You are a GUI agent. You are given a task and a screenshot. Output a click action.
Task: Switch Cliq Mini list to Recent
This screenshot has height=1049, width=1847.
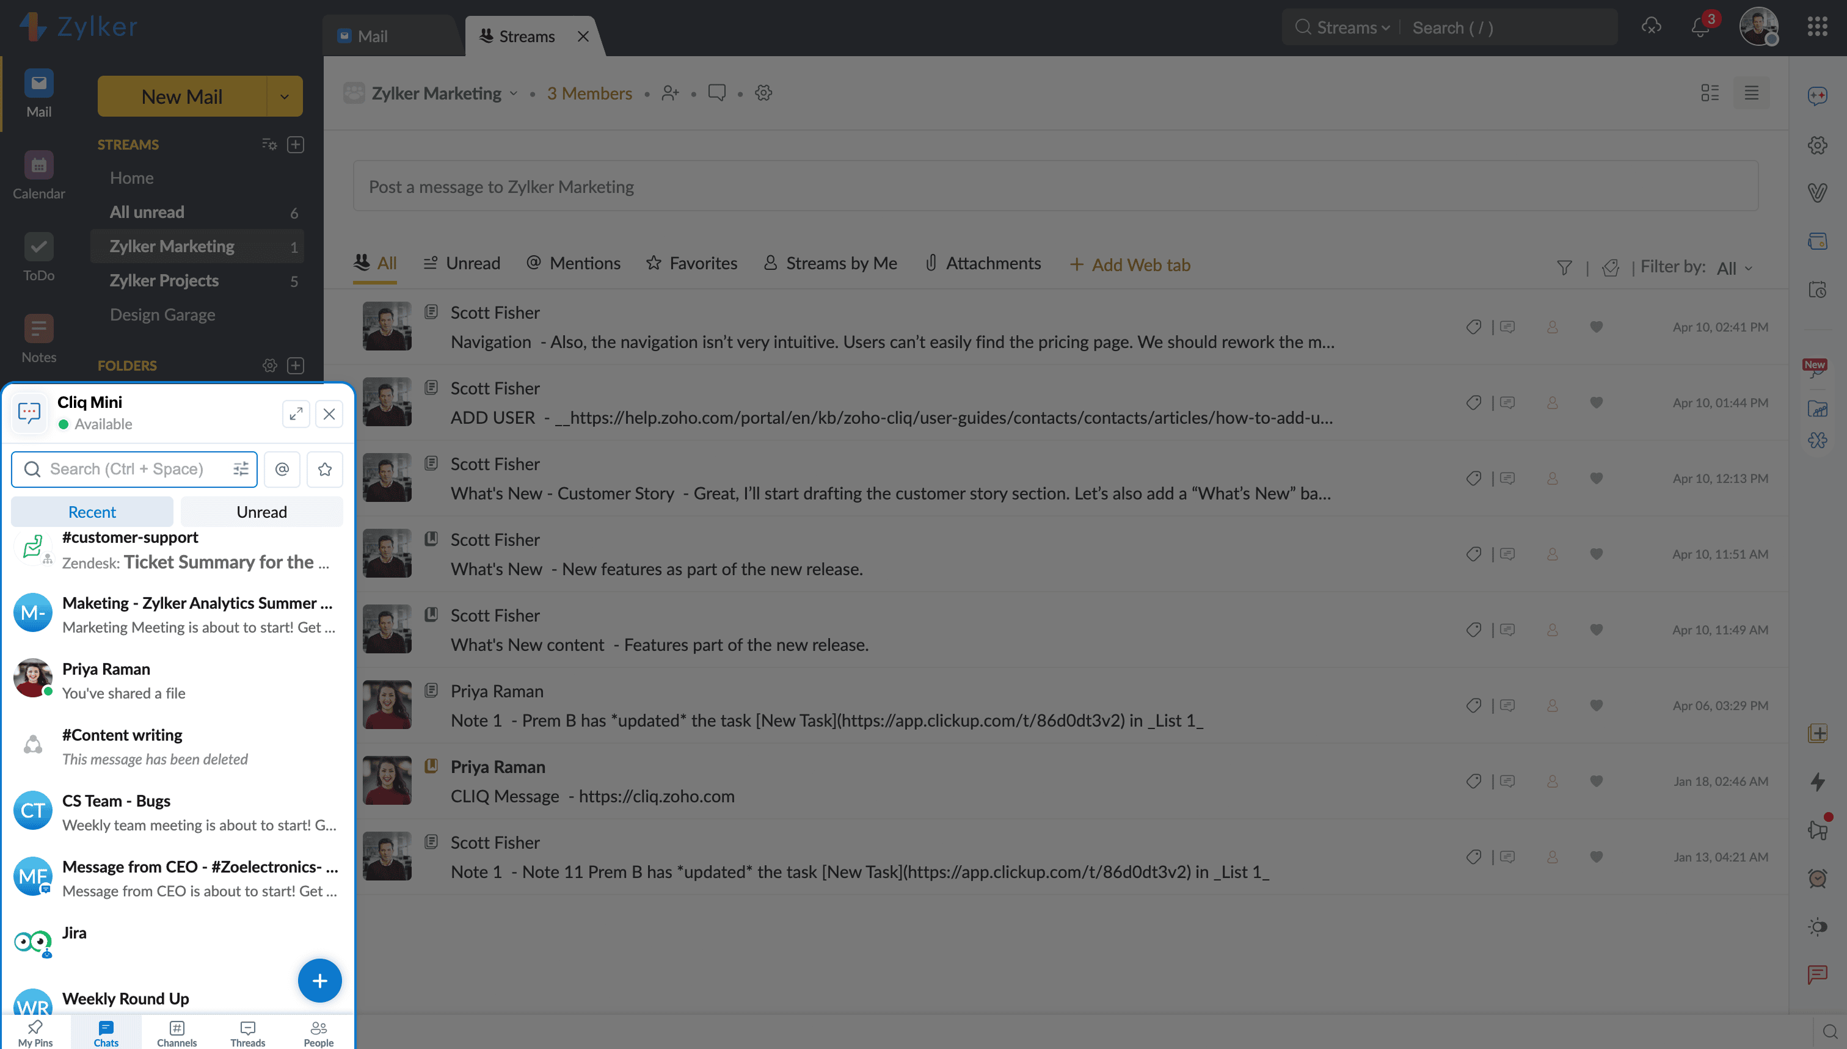[x=92, y=512]
